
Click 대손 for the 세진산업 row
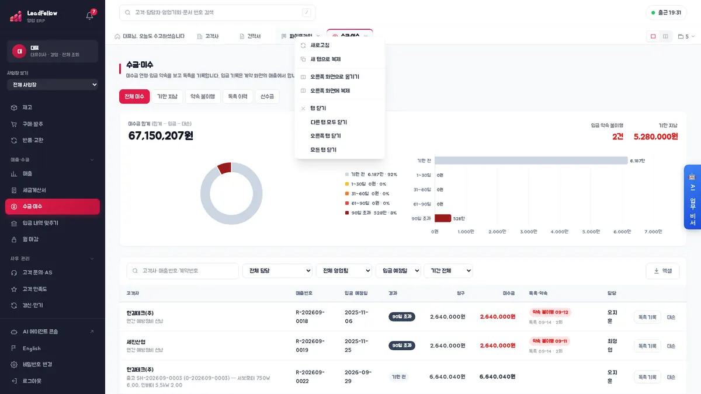coord(671,346)
